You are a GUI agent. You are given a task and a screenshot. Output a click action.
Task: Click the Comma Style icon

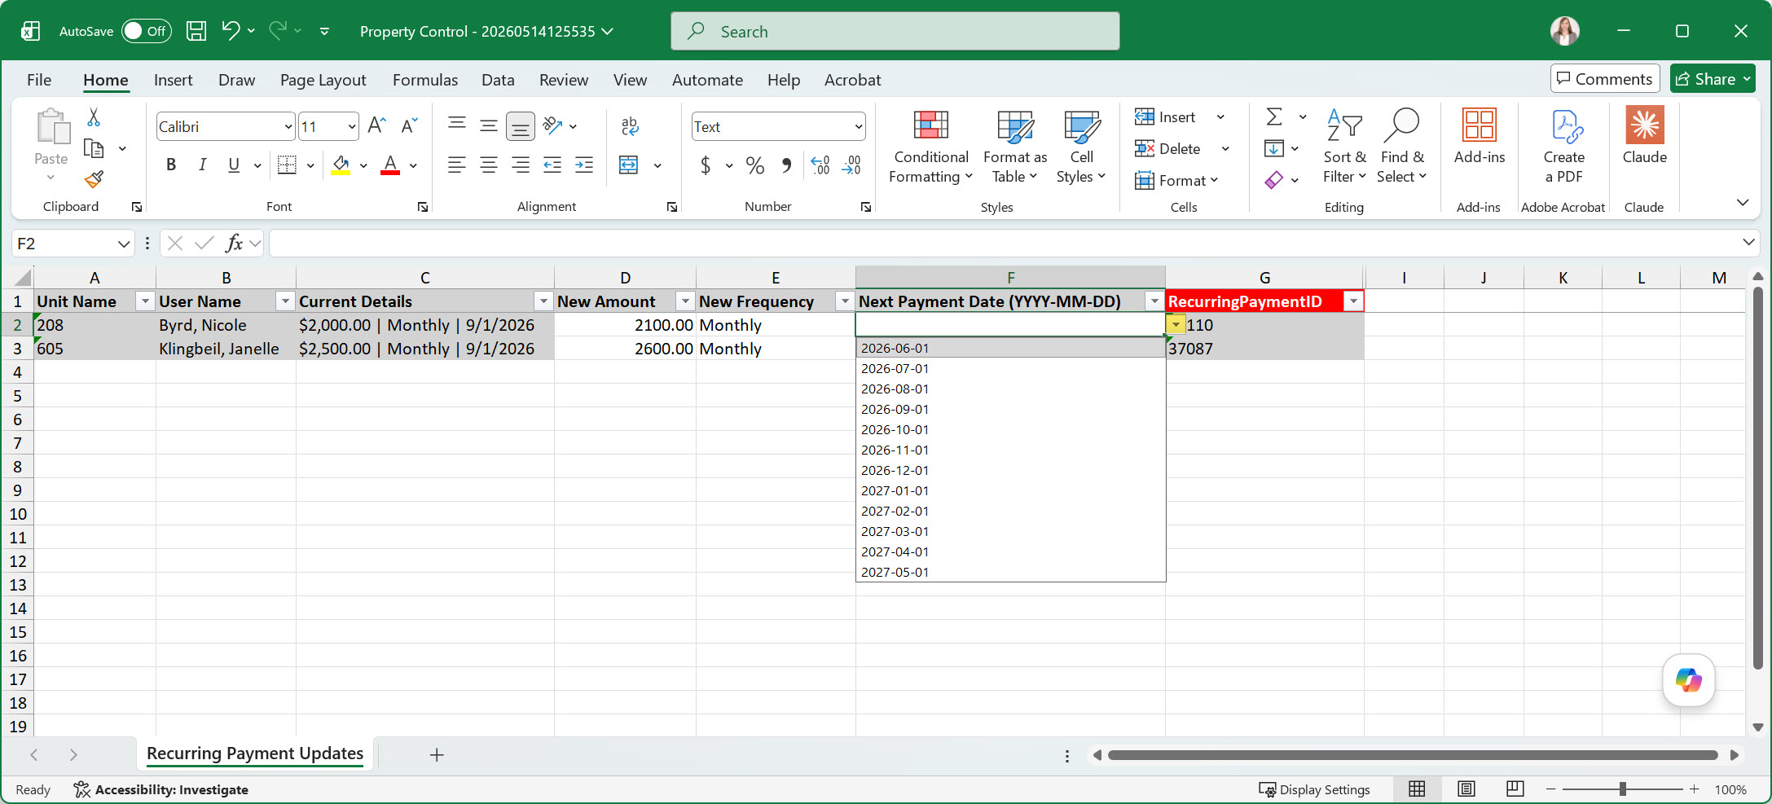[x=786, y=165]
